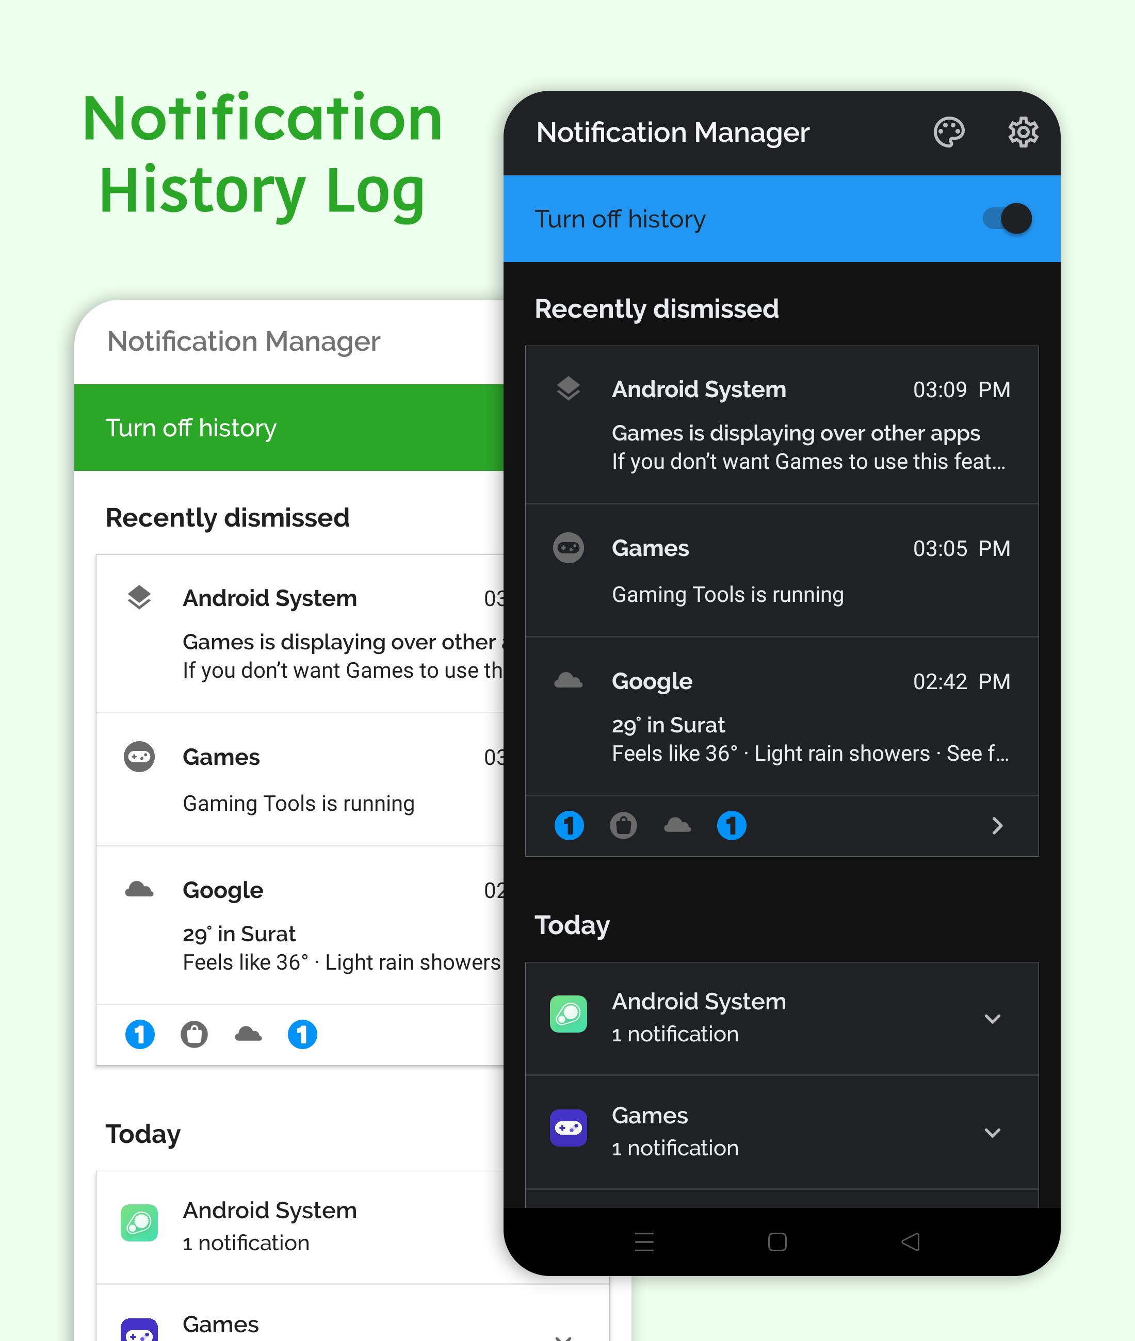
Task: Open Google 02:42 PM weather notification in dark phone
Action: click(x=782, y=716)
